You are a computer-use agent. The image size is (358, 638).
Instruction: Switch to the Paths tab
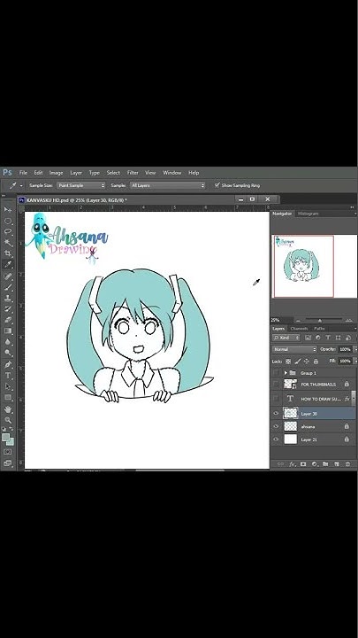click(319, 329)
